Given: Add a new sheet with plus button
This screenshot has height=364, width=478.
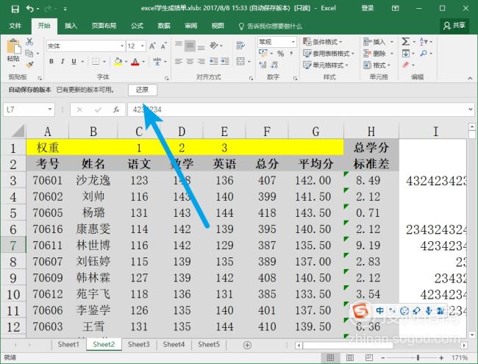Looking at the screenshot, I should (x=247, y=345).
